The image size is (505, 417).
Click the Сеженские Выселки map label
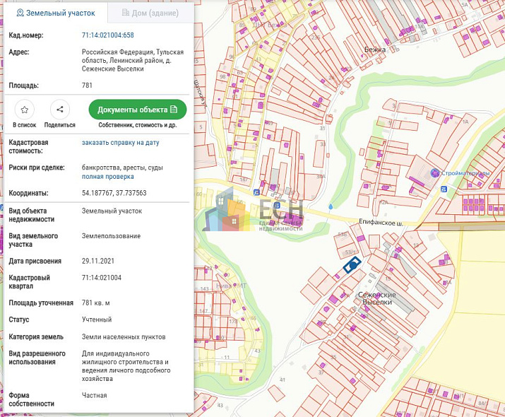click(377, 298)
